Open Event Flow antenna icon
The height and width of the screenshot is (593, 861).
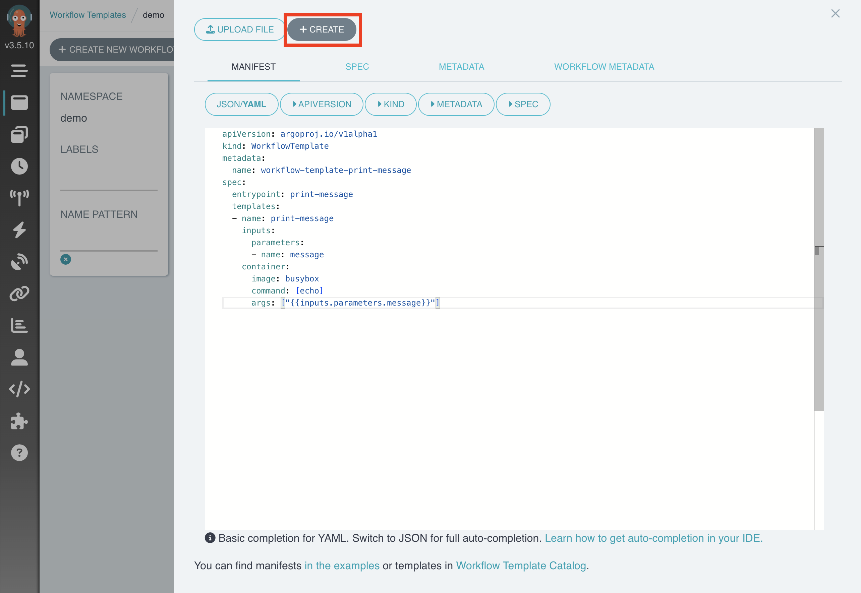pos(19,198)
